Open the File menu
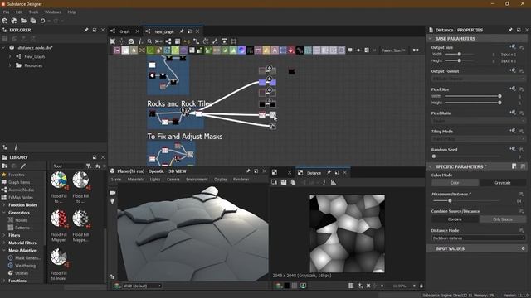Screen dimensions: 531x298 point(6,12)
